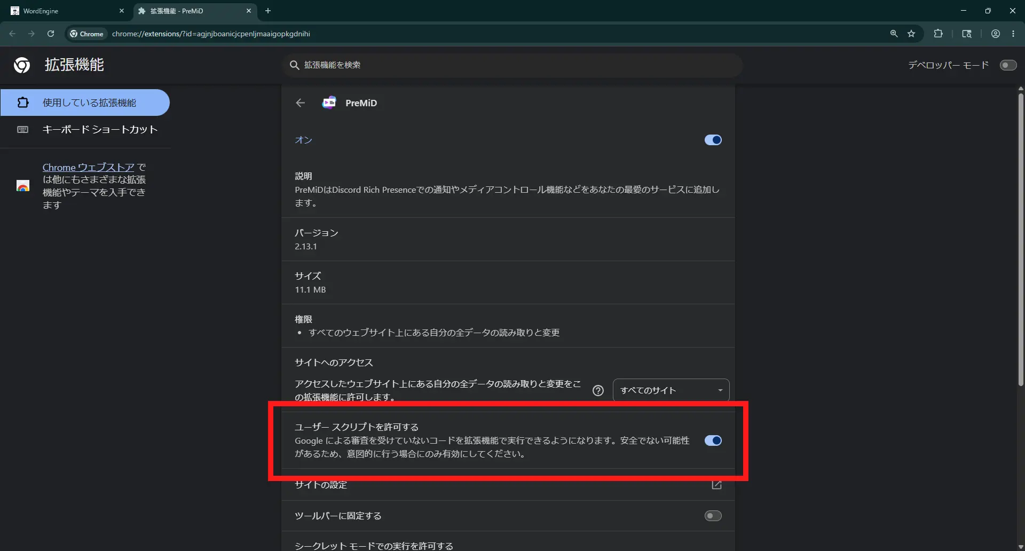
Task: Disable ユーザー スクリプトを許可する toggle
Action: point(713,440)
